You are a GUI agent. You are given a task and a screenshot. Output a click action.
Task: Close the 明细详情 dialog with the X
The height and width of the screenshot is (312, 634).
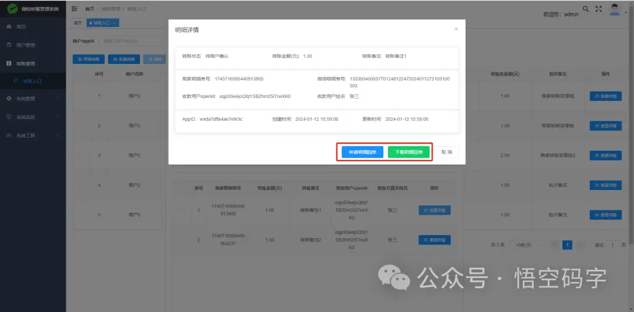point(456,29)
